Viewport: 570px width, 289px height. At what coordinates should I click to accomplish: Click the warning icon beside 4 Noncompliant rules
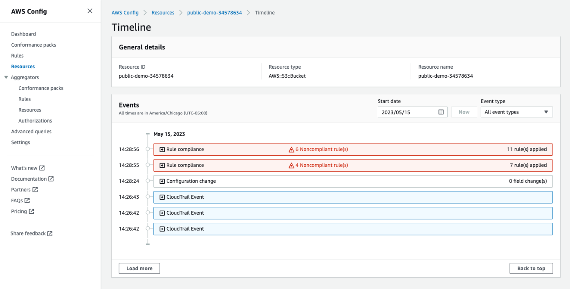[292, 165]
